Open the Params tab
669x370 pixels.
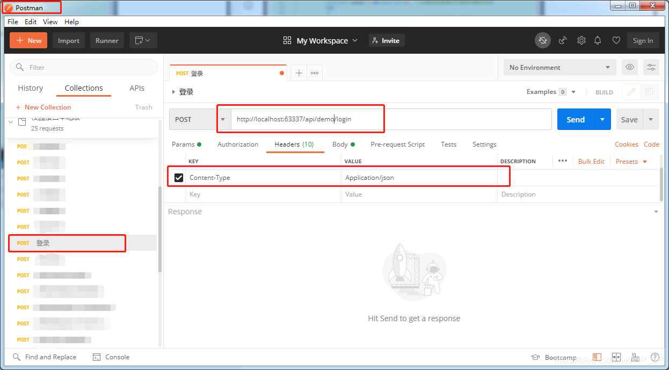click(x=186, y=144)
